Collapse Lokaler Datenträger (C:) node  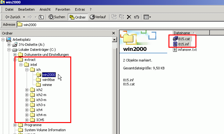(x=9, y=50)
